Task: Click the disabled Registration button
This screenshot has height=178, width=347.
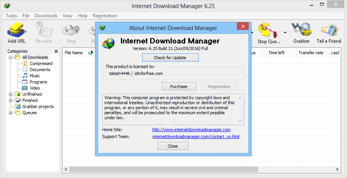Action: 219,87
